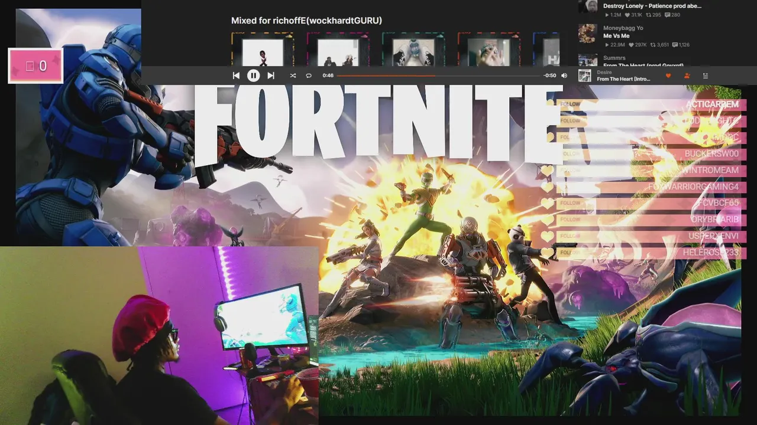Toggle shuffle in the music player
This screenshot has width=757, height=425.
(x=292, y=76)
